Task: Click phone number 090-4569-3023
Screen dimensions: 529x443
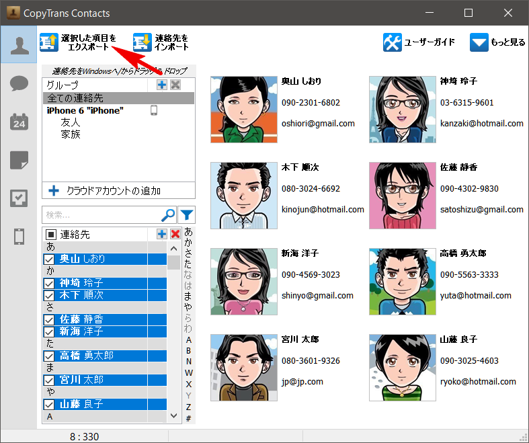Action: tap(311, 275)
